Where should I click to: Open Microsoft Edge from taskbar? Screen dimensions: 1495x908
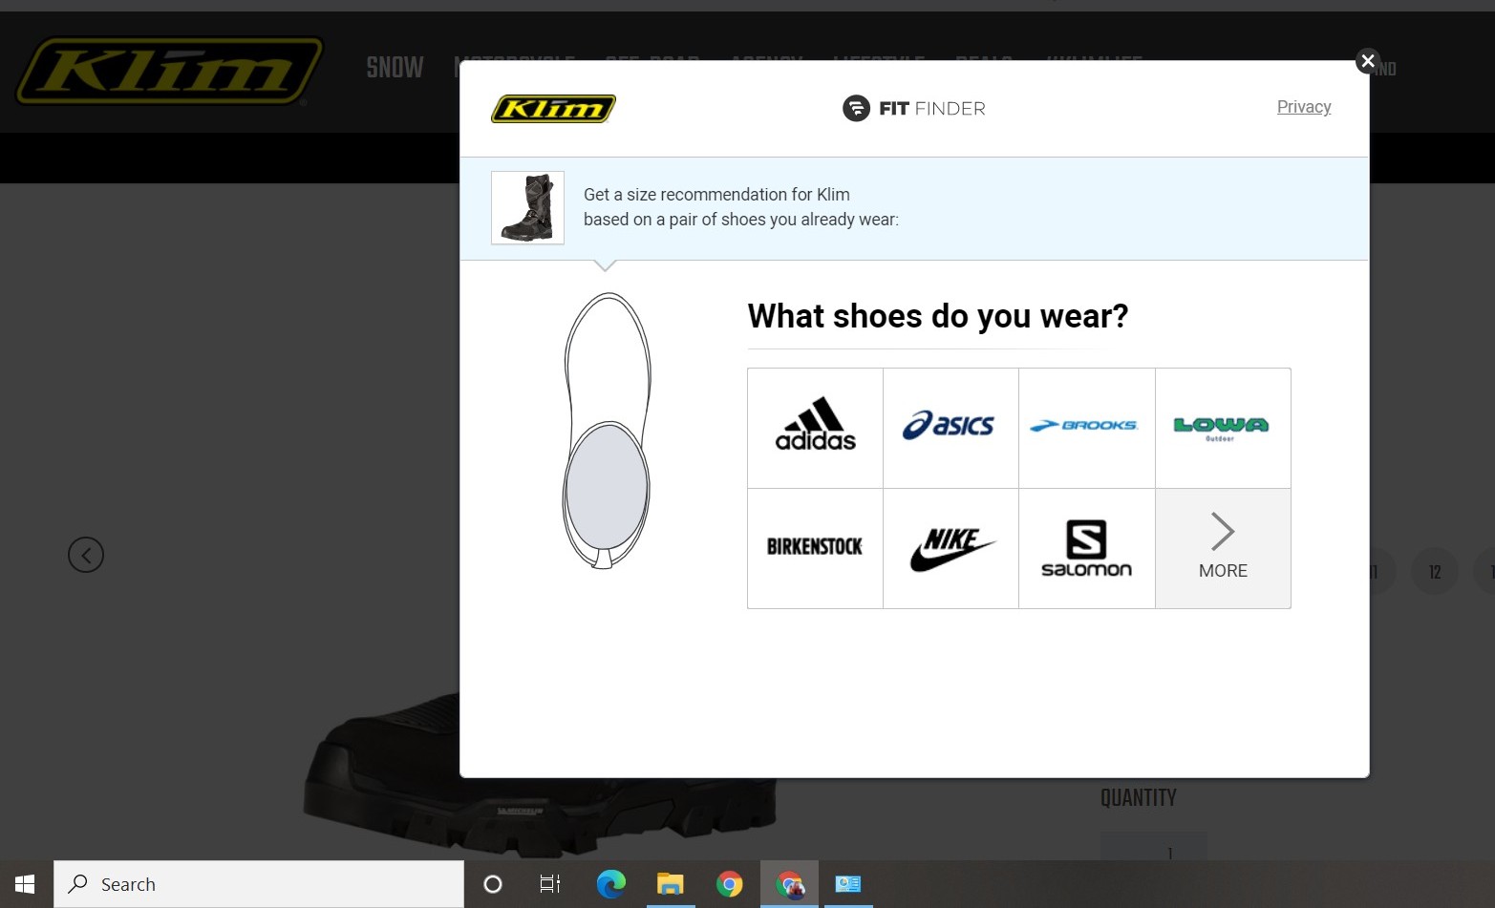[610, 884]
